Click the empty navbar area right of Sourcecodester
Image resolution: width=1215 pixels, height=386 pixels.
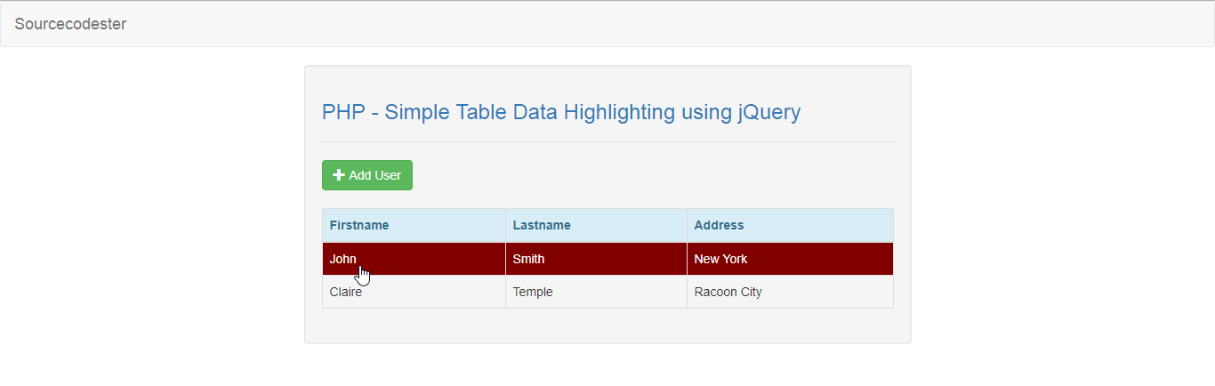623,24
